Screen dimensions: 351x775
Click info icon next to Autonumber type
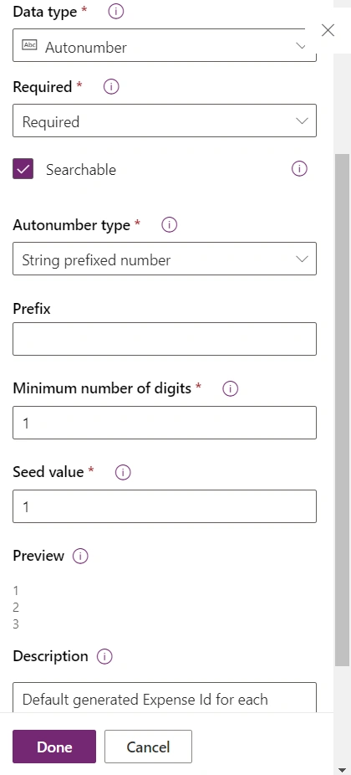pos(170,225)
